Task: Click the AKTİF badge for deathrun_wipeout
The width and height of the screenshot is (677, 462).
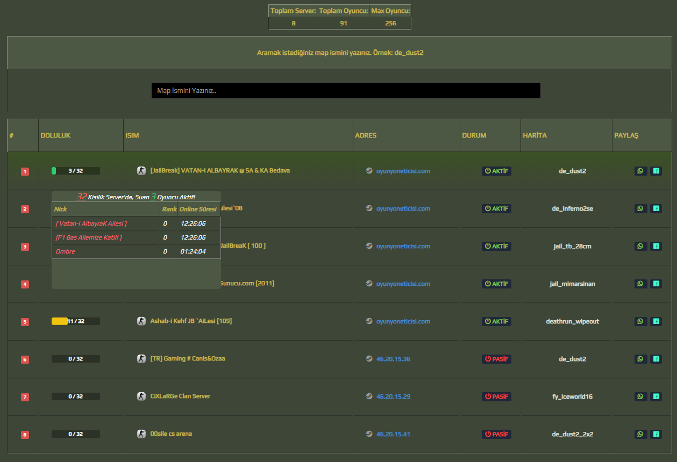Action: pos(496,321)
